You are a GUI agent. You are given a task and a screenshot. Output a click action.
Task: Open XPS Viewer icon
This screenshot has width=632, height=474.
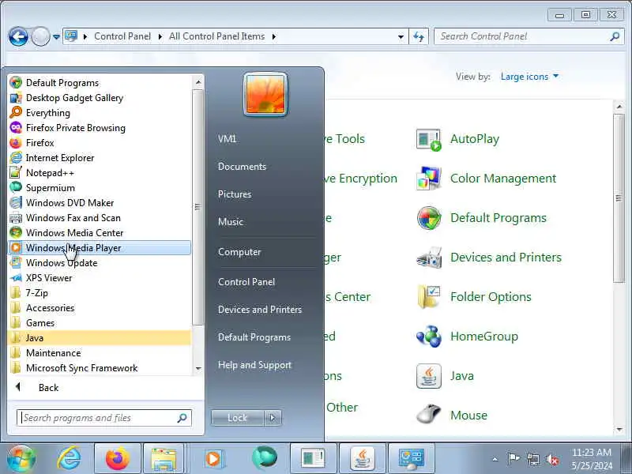pos(16,278)
